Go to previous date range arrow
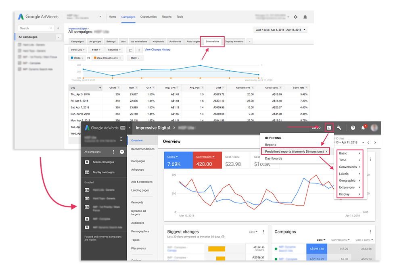 (x=368, y=142)
